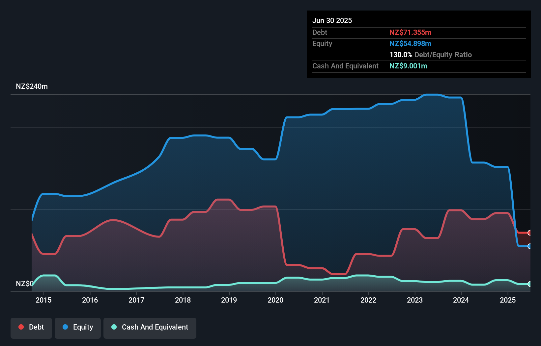Click the teal Cash And Equivalent legend dot
Viewport: 541px width, 346px height.
click(114, 327)
